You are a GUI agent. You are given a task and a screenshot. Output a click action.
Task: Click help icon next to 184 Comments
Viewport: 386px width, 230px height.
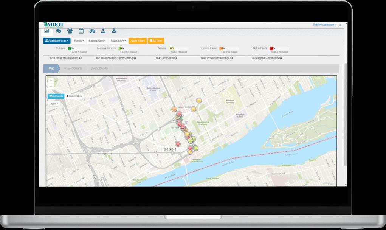click(x=176, y=58)
